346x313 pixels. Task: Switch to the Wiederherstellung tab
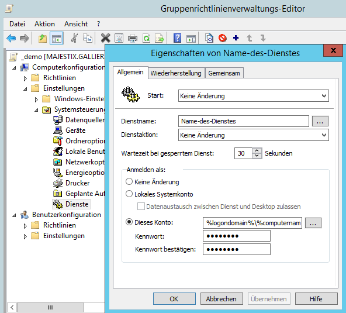pyautogui.click(x=176, y=73)
